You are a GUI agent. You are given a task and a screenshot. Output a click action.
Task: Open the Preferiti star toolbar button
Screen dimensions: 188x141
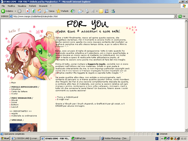coord(62,11)
